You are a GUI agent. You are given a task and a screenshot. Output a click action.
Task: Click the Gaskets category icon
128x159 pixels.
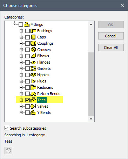pyautogui.click(x=33, y=68)
